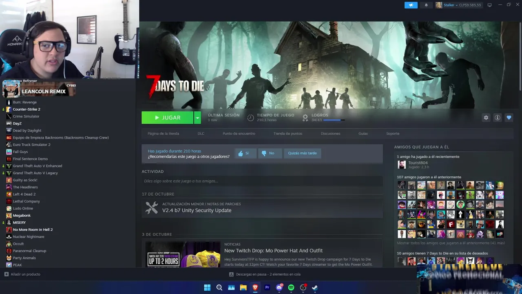Expand the dropdown arrow beside JUGAR

(197, 118)
